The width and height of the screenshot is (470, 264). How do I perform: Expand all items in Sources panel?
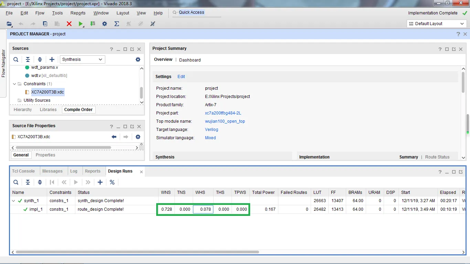40,59
